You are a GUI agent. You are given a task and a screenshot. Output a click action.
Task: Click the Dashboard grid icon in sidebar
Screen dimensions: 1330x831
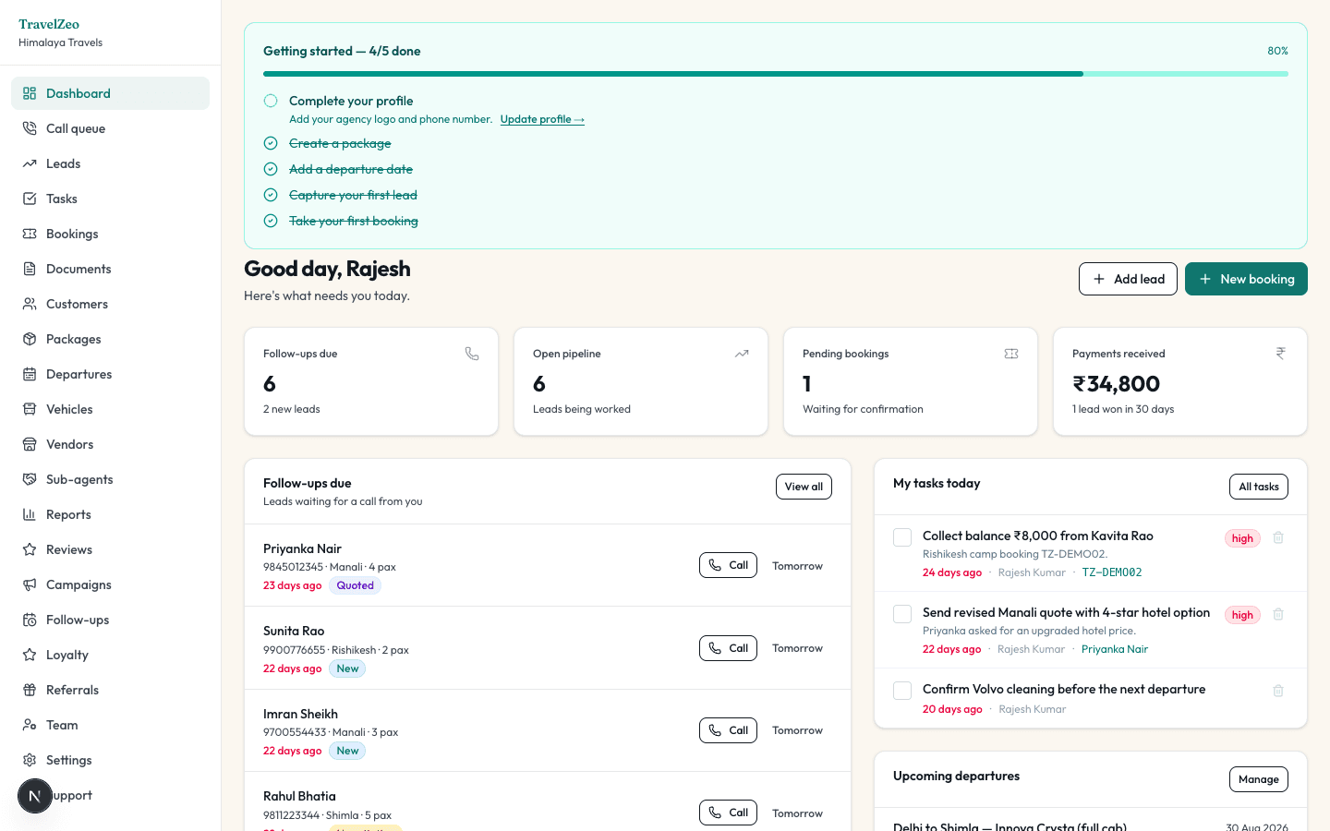[x=30, y=93]
